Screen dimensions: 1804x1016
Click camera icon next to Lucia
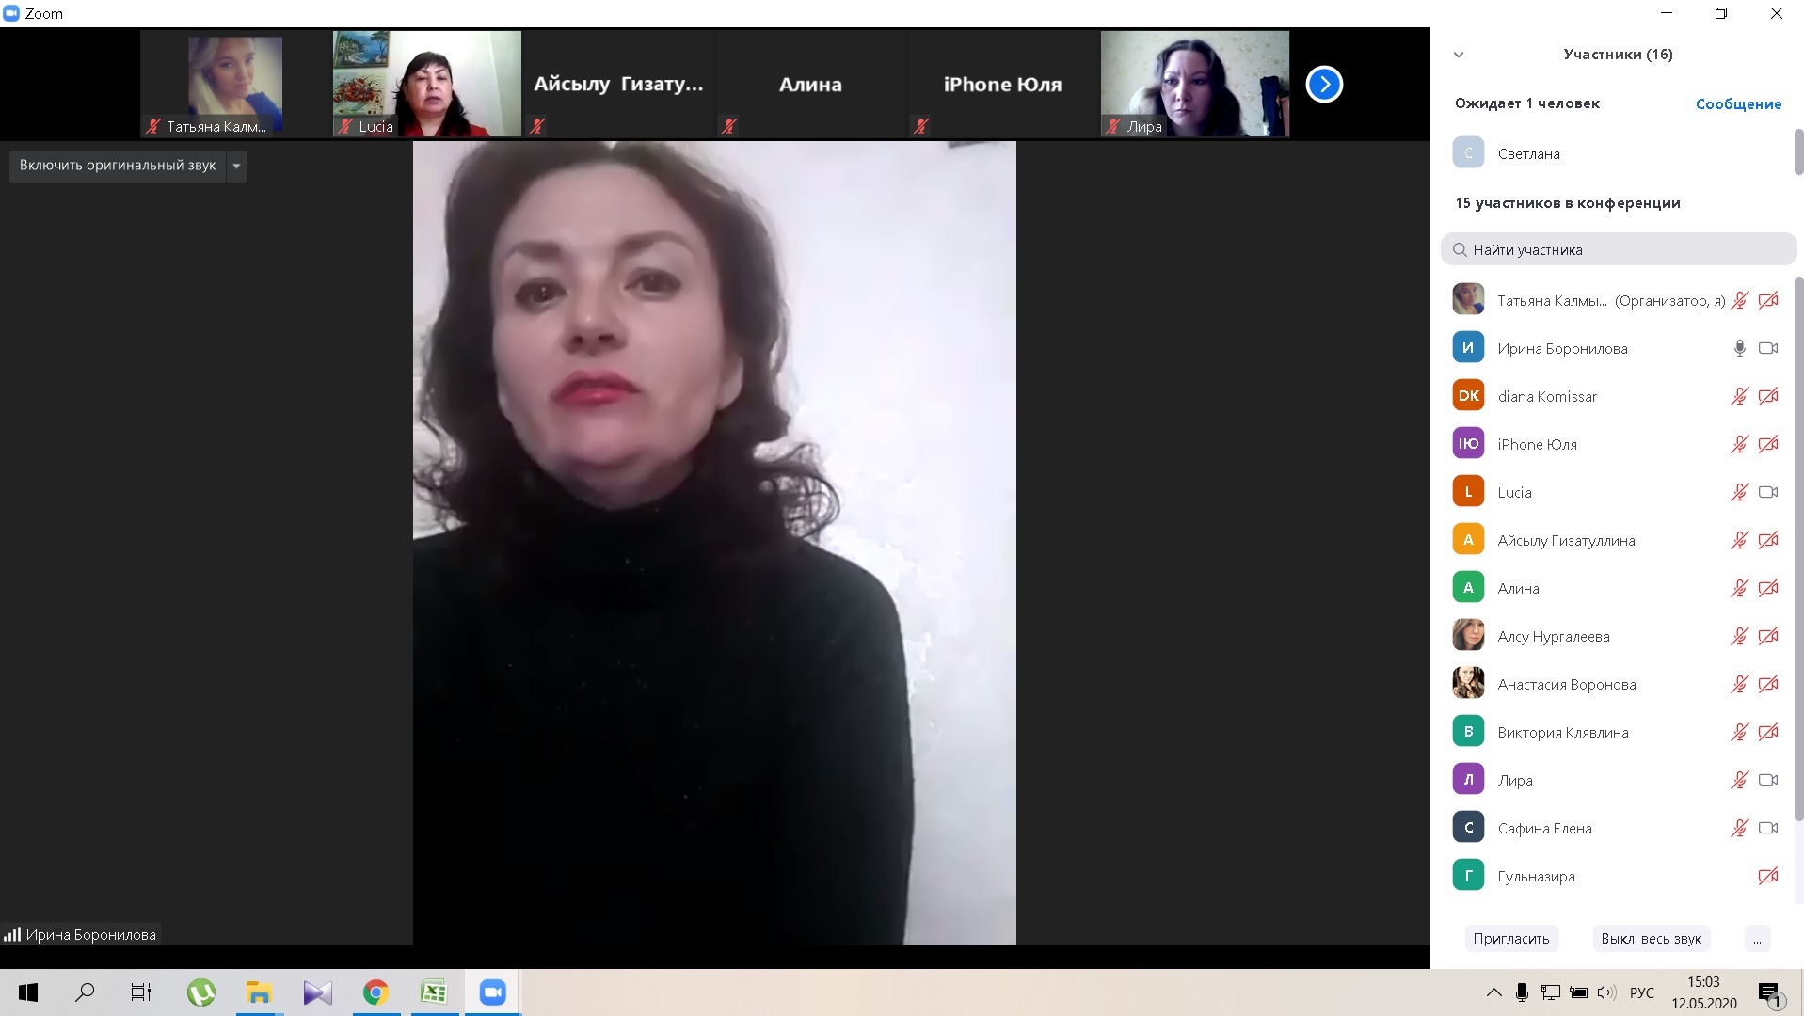tap(1767, 492)
